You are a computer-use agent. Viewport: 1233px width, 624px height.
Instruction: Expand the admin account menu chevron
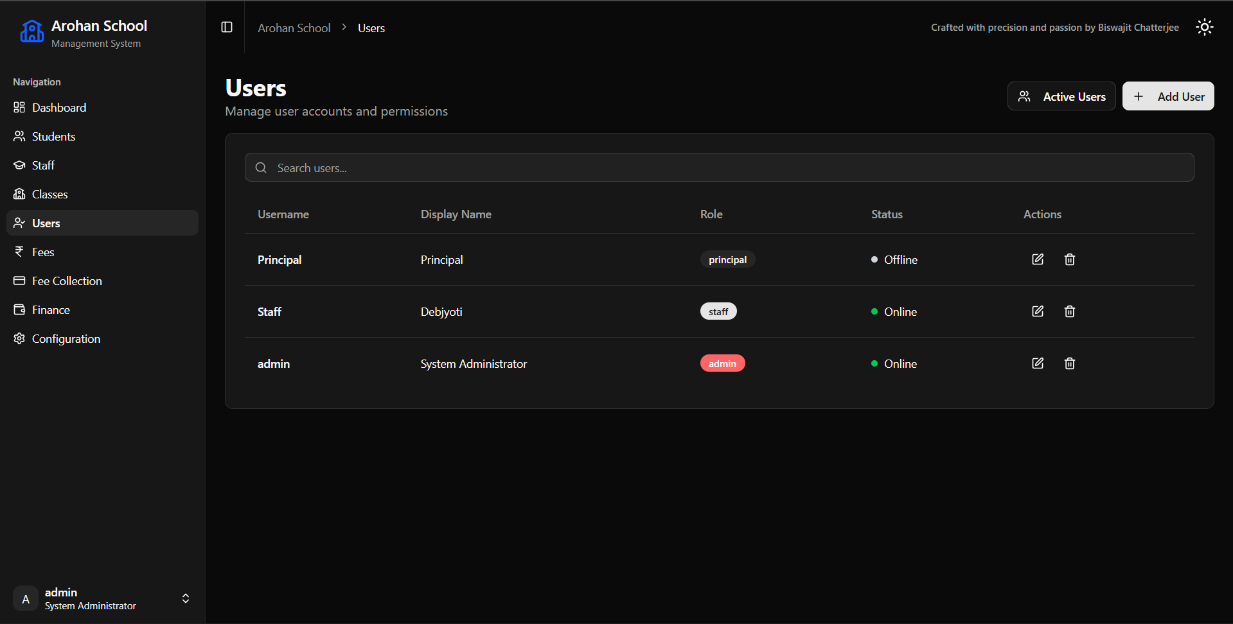coord(186,598)
